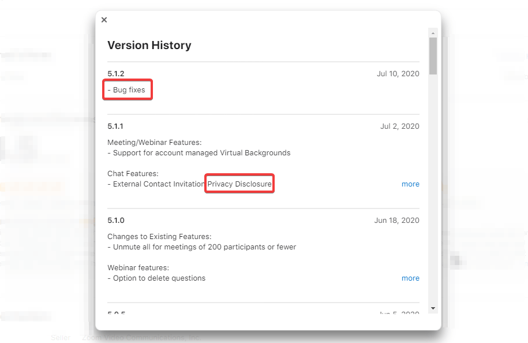
Task: Close the Version History dialog
Action: (x=104, y=20)
